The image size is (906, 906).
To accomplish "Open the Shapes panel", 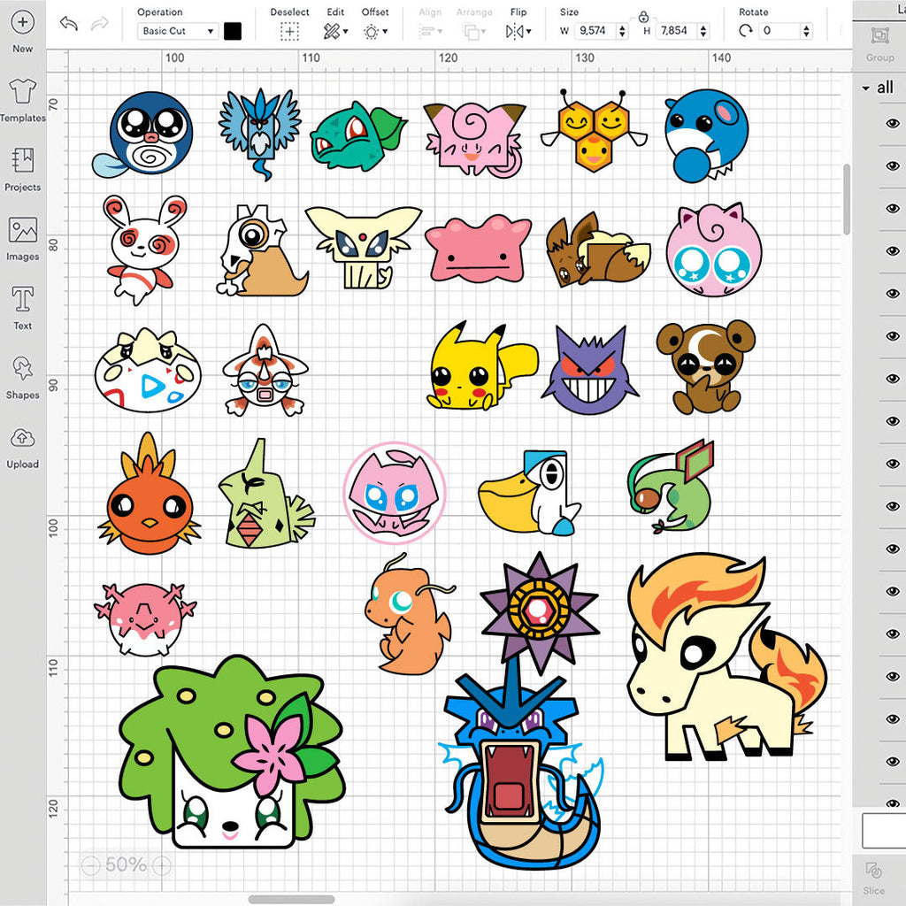I will coord(22,377).
